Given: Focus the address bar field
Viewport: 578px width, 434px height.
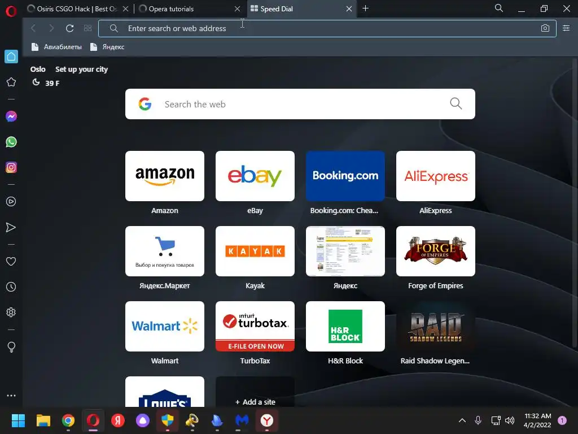Looking at the screenshot, I should coord(327,28).
